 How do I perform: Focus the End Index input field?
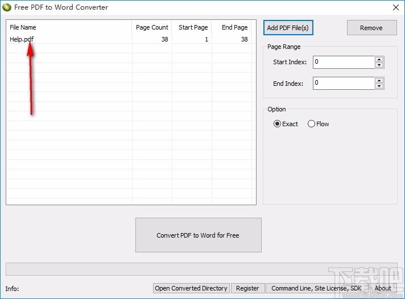coord(344,83)
